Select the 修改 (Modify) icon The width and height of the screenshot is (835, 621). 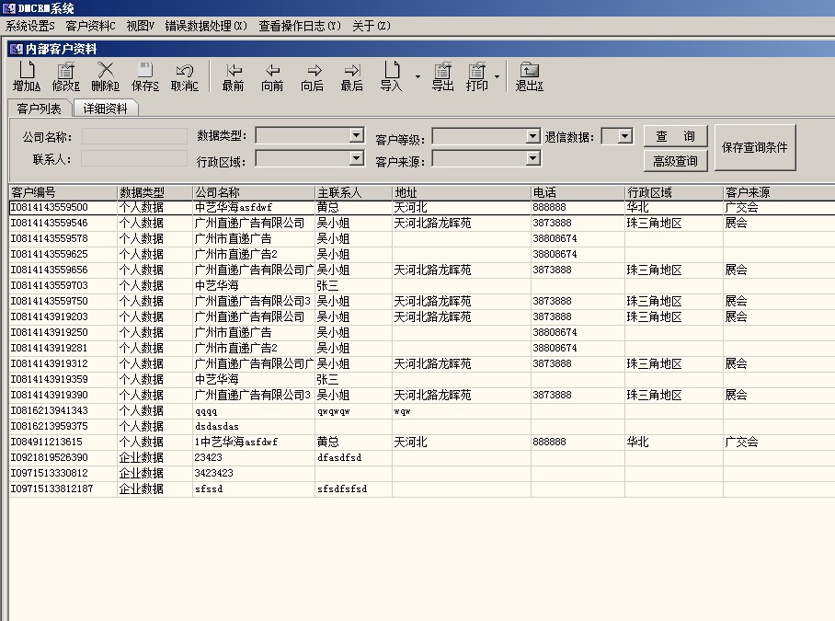pyautogui.click(x=65, y=76)
